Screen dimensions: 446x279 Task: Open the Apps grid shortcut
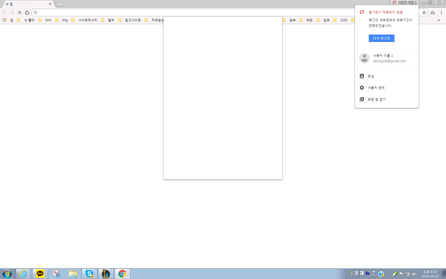coord(5,20)
